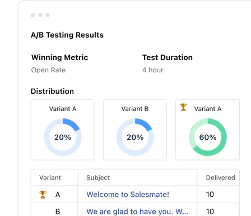Click the "Variant B" card title

point(135,109)
